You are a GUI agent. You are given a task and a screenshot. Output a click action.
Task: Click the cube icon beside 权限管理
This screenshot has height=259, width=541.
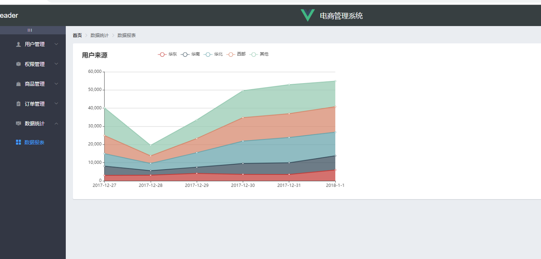pos(19,64)
